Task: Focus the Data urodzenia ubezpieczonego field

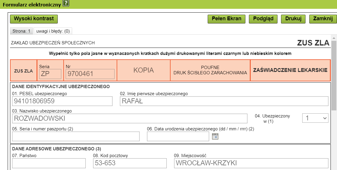Action: 178,137
